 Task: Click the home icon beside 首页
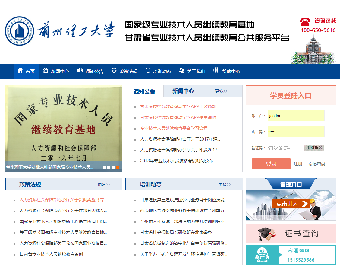[x=20, y=71]
